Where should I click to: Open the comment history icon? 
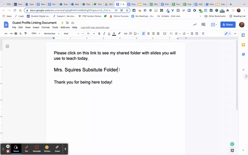click(x=203, y=24)
